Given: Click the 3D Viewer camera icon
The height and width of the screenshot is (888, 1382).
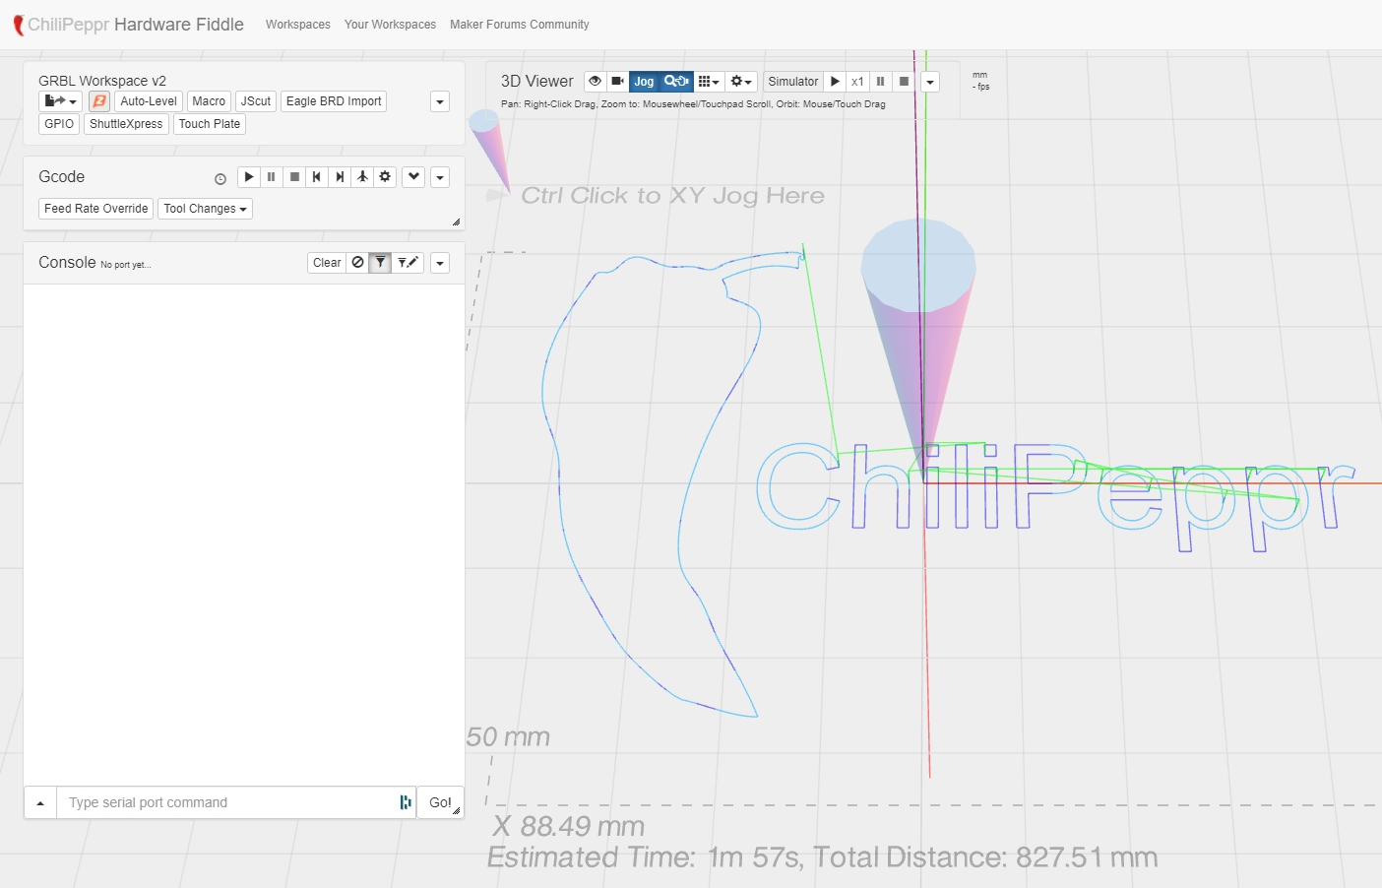Looking at the screenshot, I should [617, 82].
